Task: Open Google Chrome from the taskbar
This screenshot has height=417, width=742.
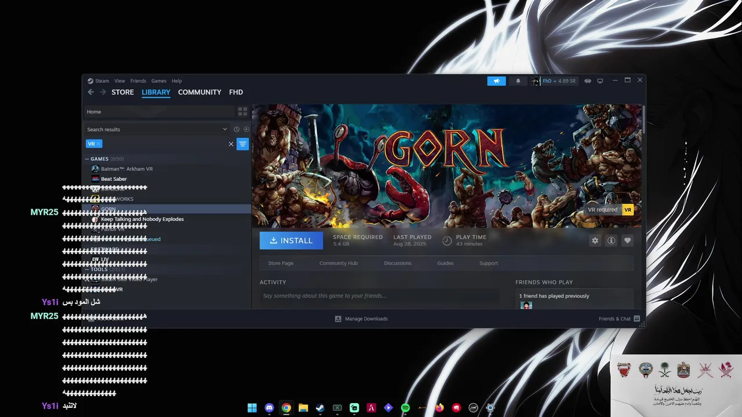Action: (x=286, y=408)
